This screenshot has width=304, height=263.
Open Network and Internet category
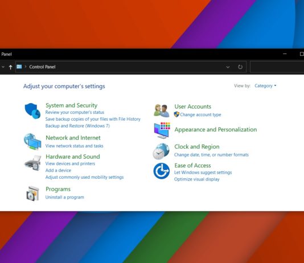(73, 138)
